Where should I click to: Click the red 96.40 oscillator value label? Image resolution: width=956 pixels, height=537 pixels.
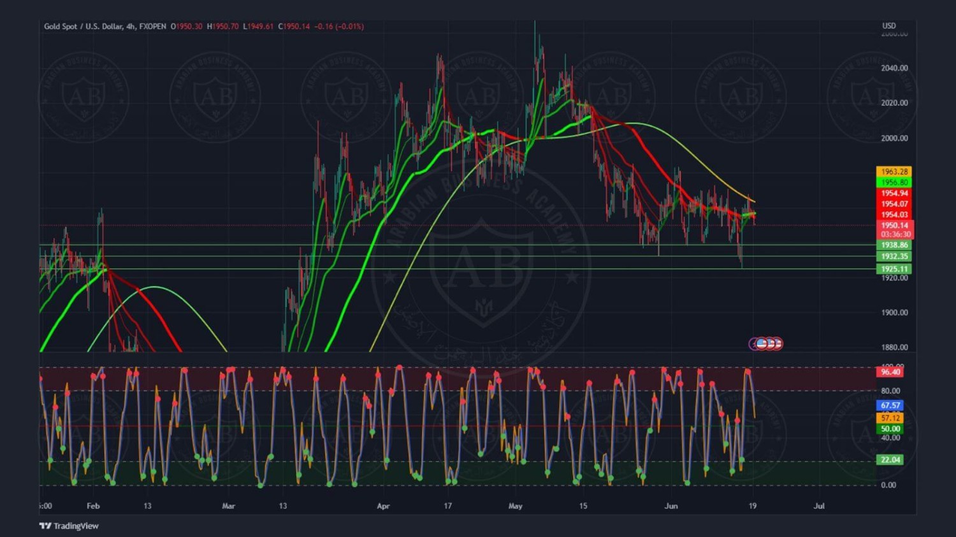(890, 372)
